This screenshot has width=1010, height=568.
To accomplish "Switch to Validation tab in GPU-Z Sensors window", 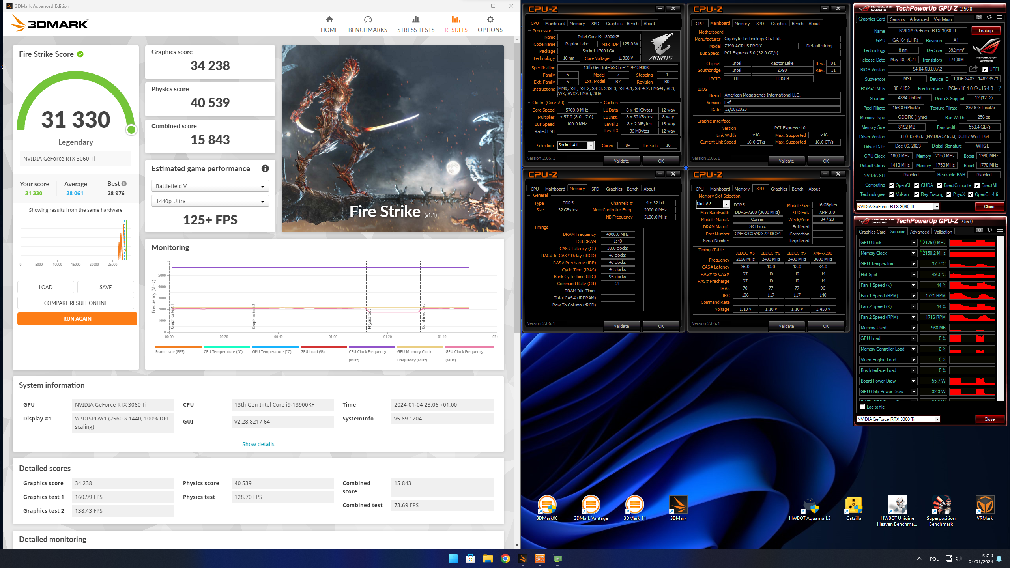I will pos(943,232).
